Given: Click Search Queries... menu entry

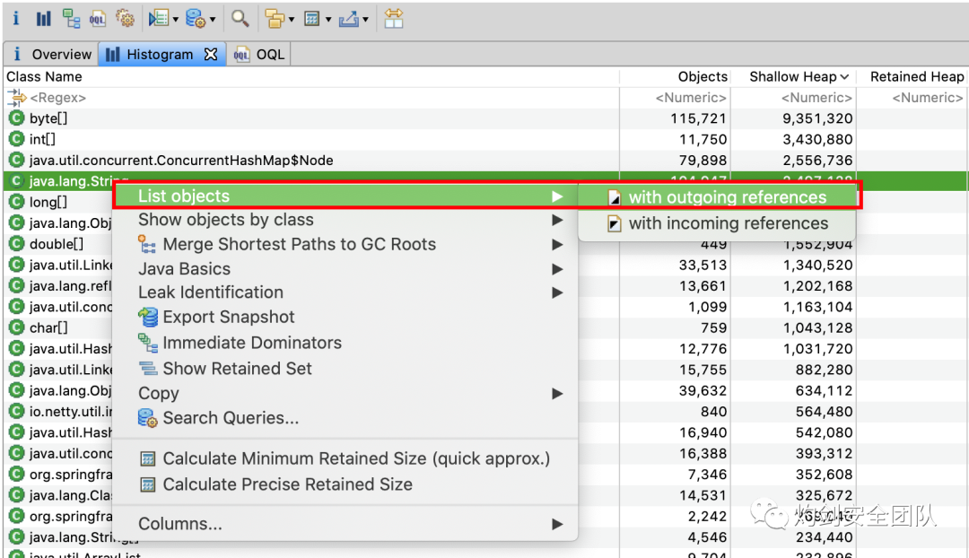Looking at the screenshot, I should coord(345,418).
